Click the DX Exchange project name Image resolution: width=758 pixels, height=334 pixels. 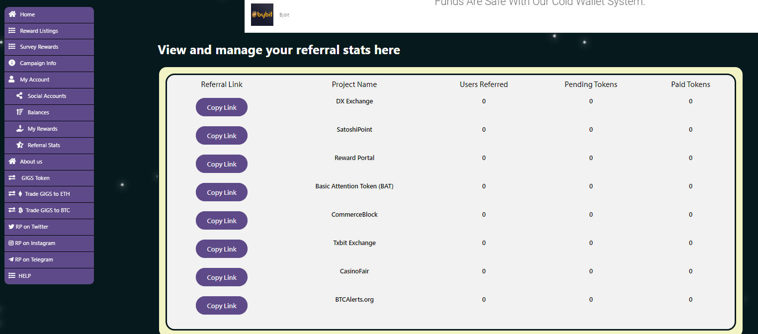(354, 101)
